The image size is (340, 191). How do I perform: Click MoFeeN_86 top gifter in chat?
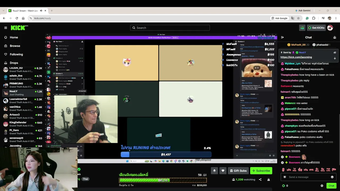coord(298,45)
